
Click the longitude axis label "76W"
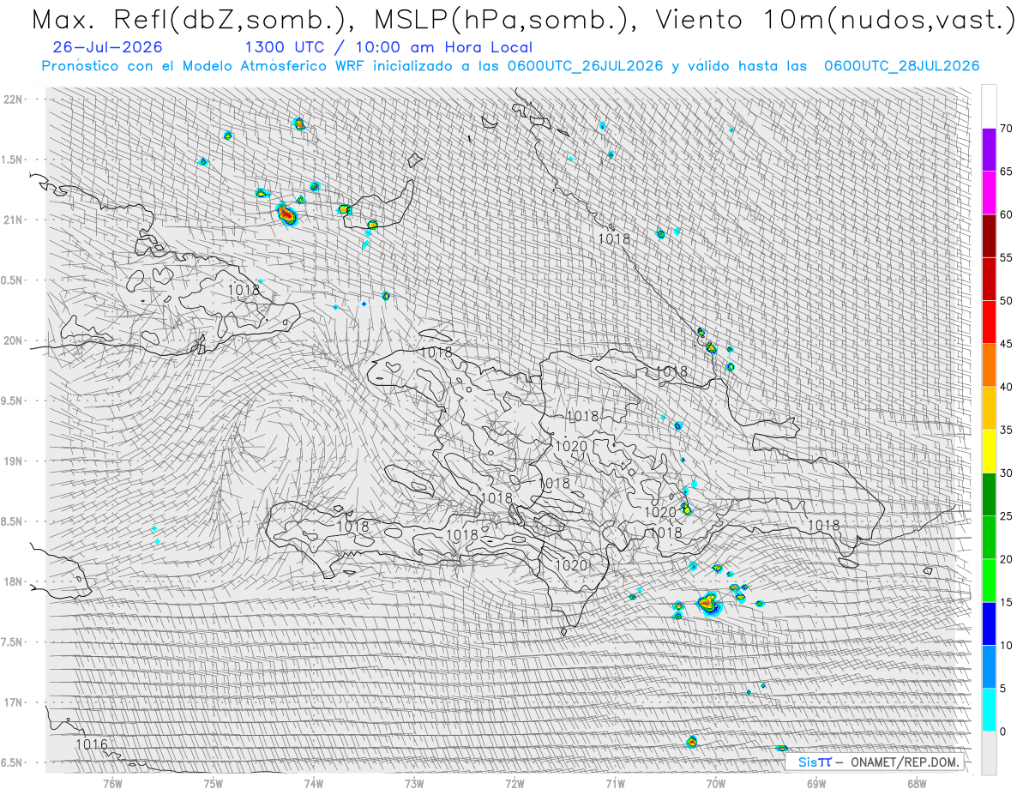coord(113,782)
